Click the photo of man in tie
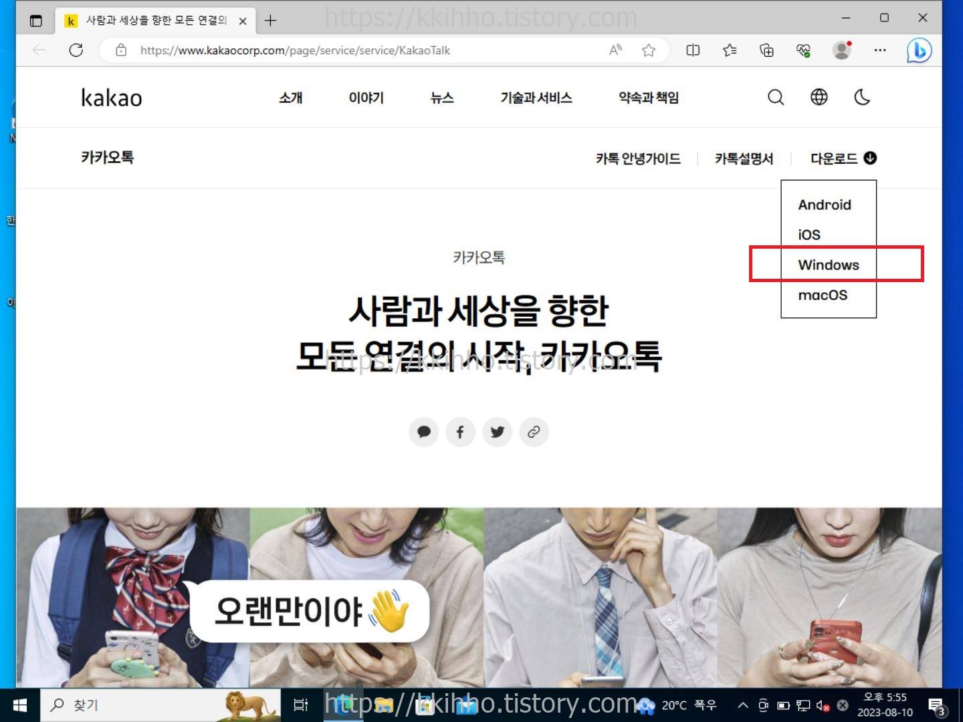 click(601, 597)
